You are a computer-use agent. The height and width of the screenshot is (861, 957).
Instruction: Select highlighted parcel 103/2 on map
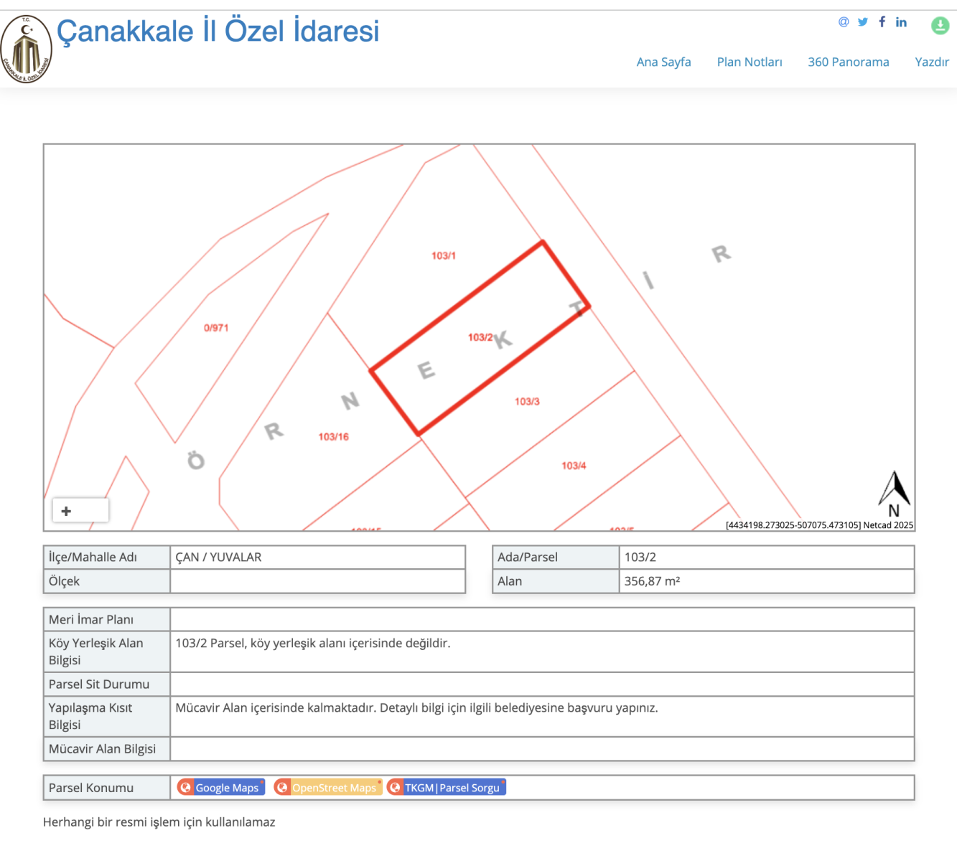[x=480, y=338]
